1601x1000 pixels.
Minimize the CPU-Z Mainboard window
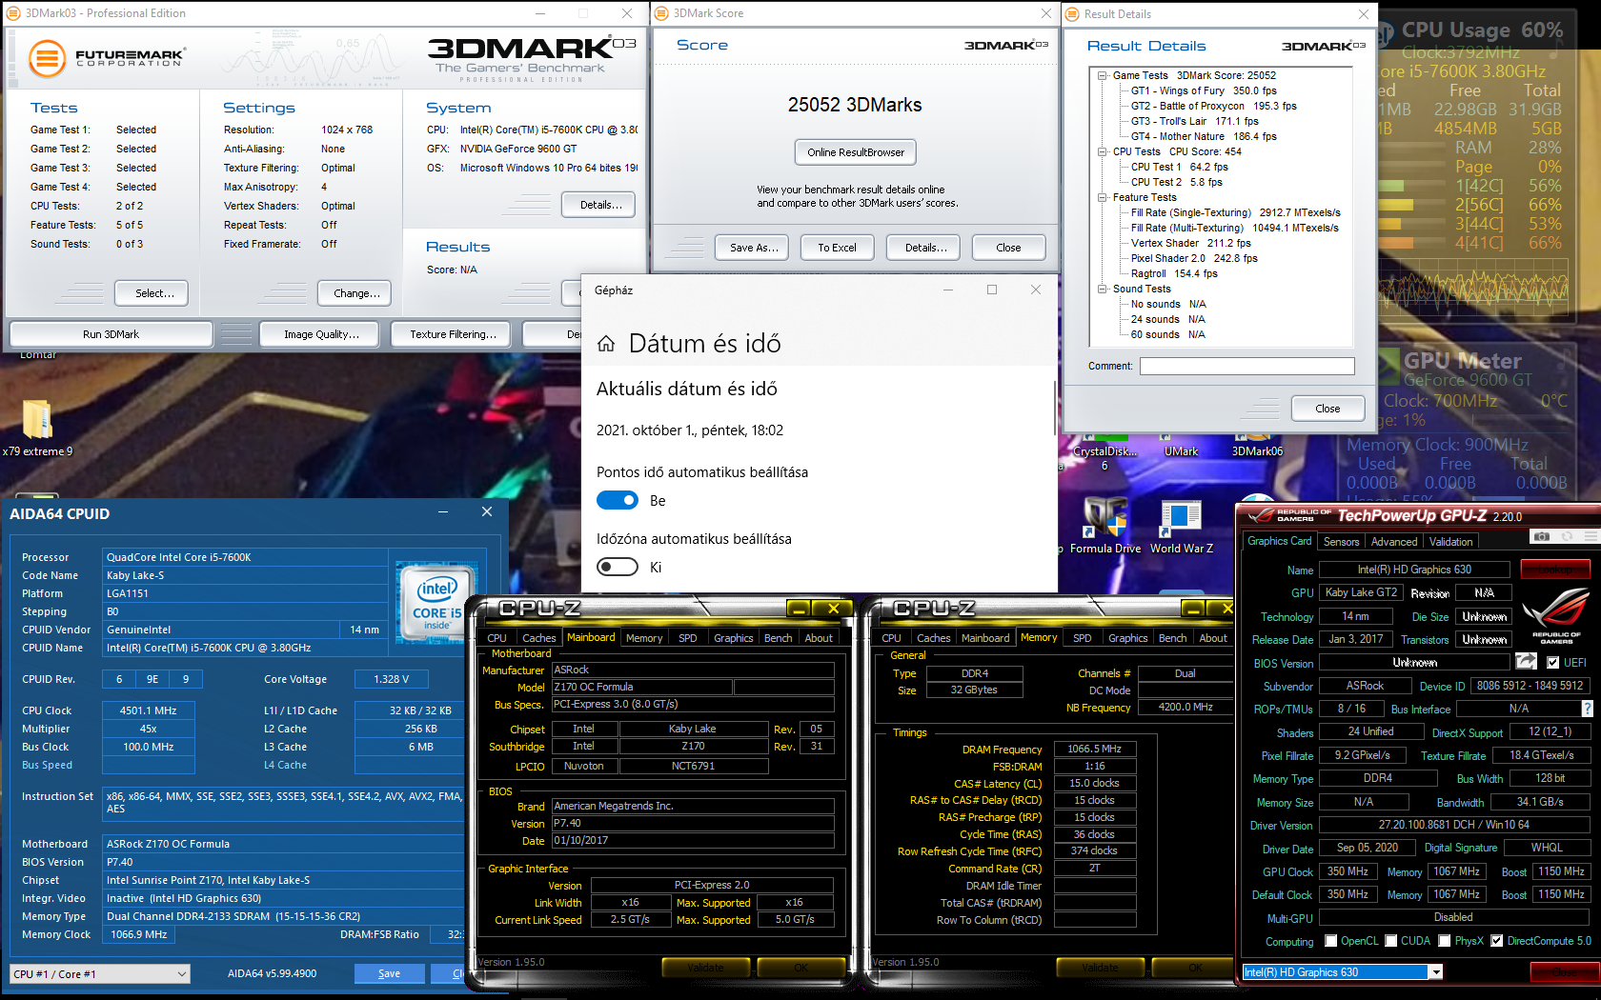pyautogui.click(x=799, y=608)
